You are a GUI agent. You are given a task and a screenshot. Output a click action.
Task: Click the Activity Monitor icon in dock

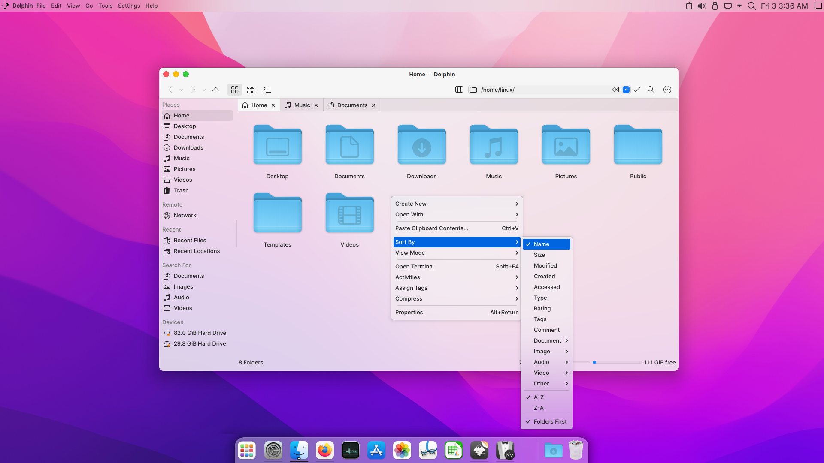(350, 451)
